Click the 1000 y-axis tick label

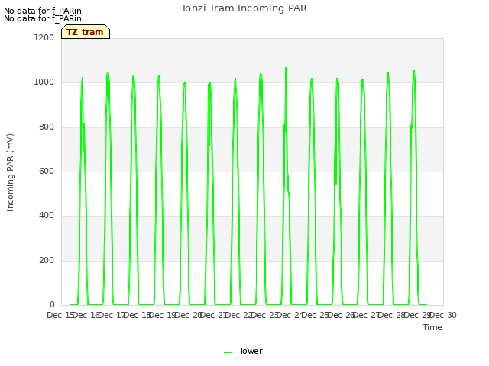[44, 82]
